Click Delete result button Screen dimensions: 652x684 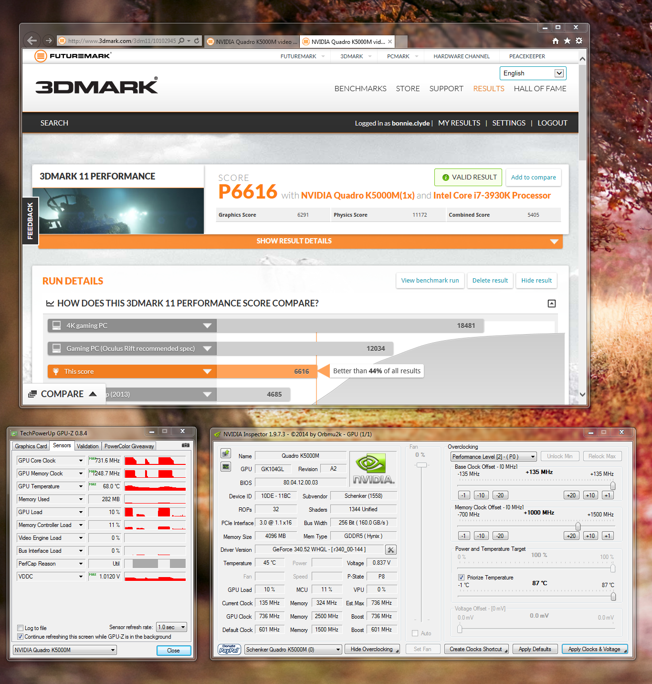click(490, 280)
